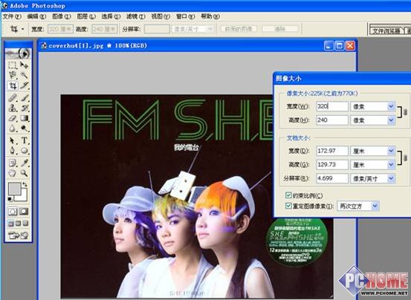
Task: Click 分辨率 field showing 4.699
Action: pyautogui.click(x=332, y=178)
